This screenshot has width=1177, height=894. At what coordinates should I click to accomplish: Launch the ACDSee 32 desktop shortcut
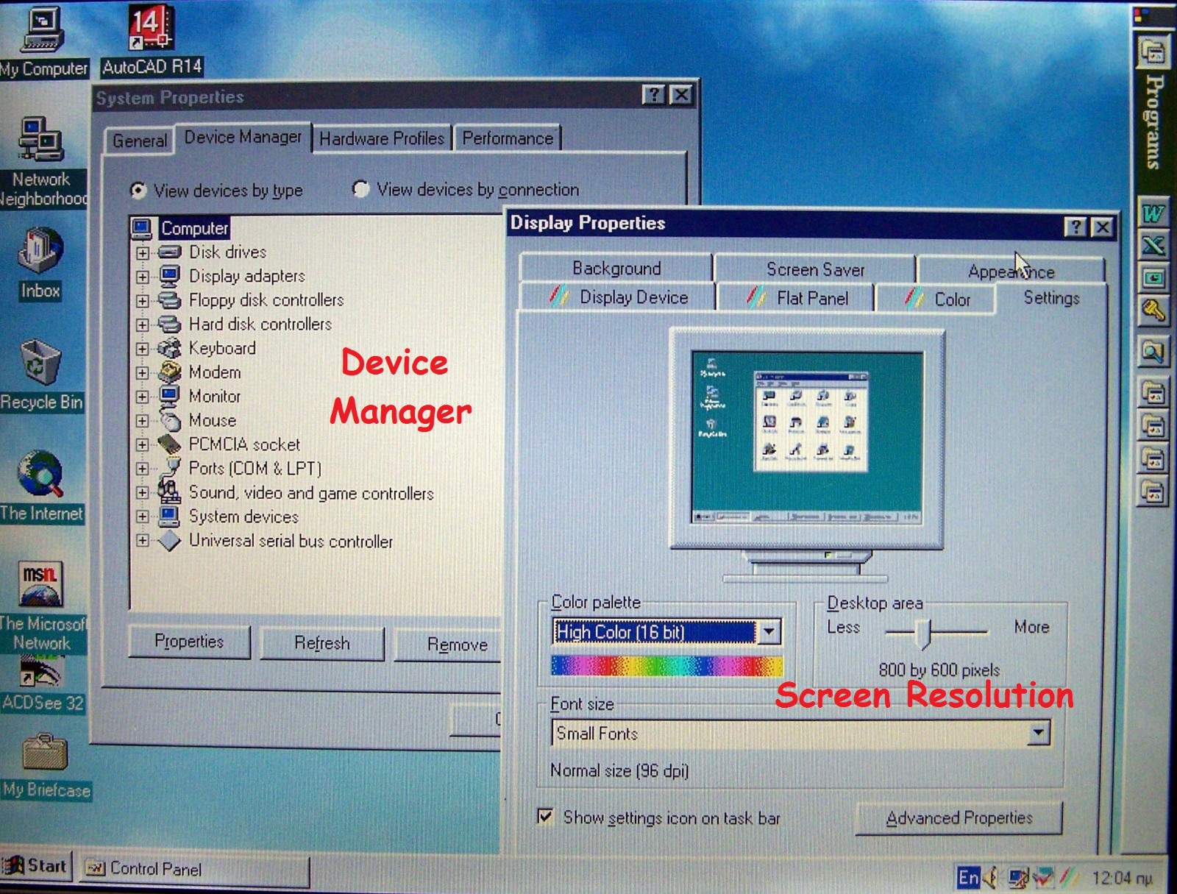42,684
